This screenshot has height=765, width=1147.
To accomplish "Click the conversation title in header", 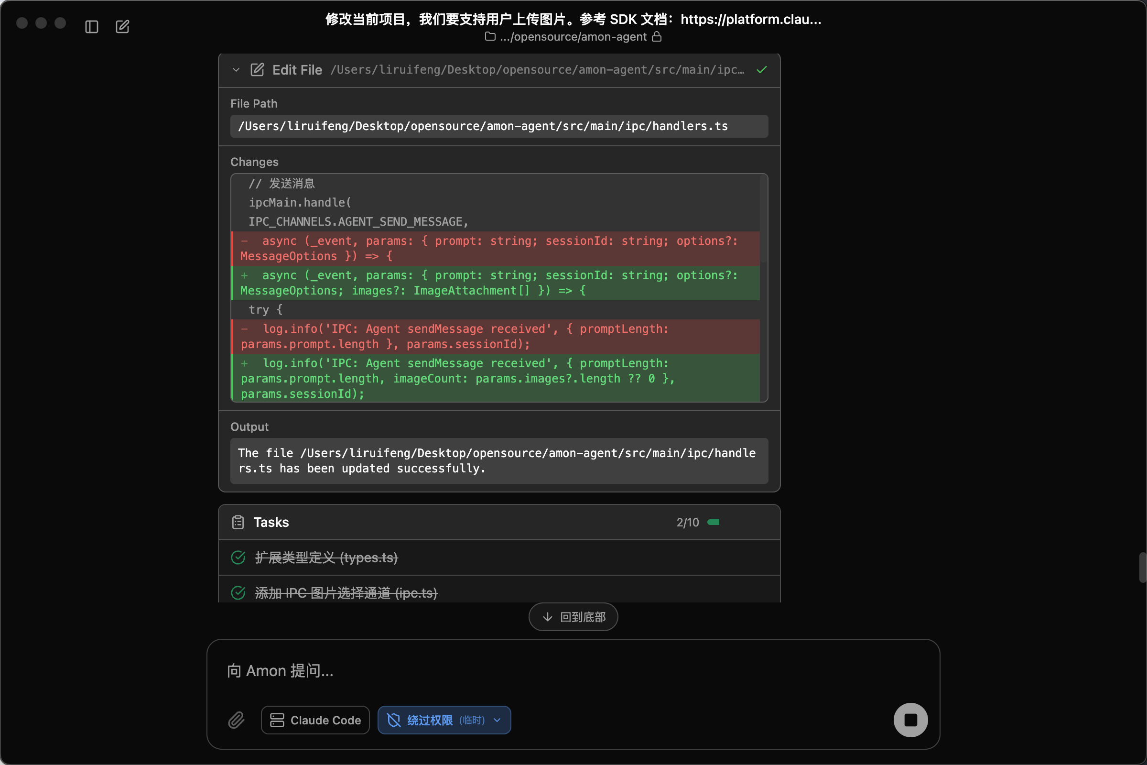I will click(x=573, y=19).
